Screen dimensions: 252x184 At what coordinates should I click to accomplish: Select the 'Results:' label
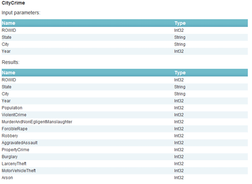11,62
